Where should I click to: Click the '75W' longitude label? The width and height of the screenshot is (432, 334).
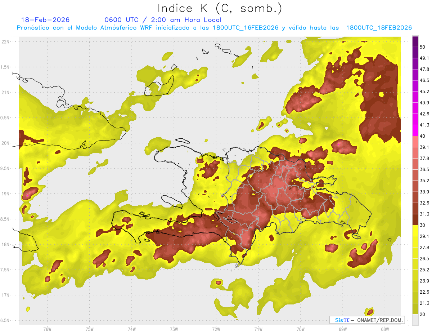[90, 329]
